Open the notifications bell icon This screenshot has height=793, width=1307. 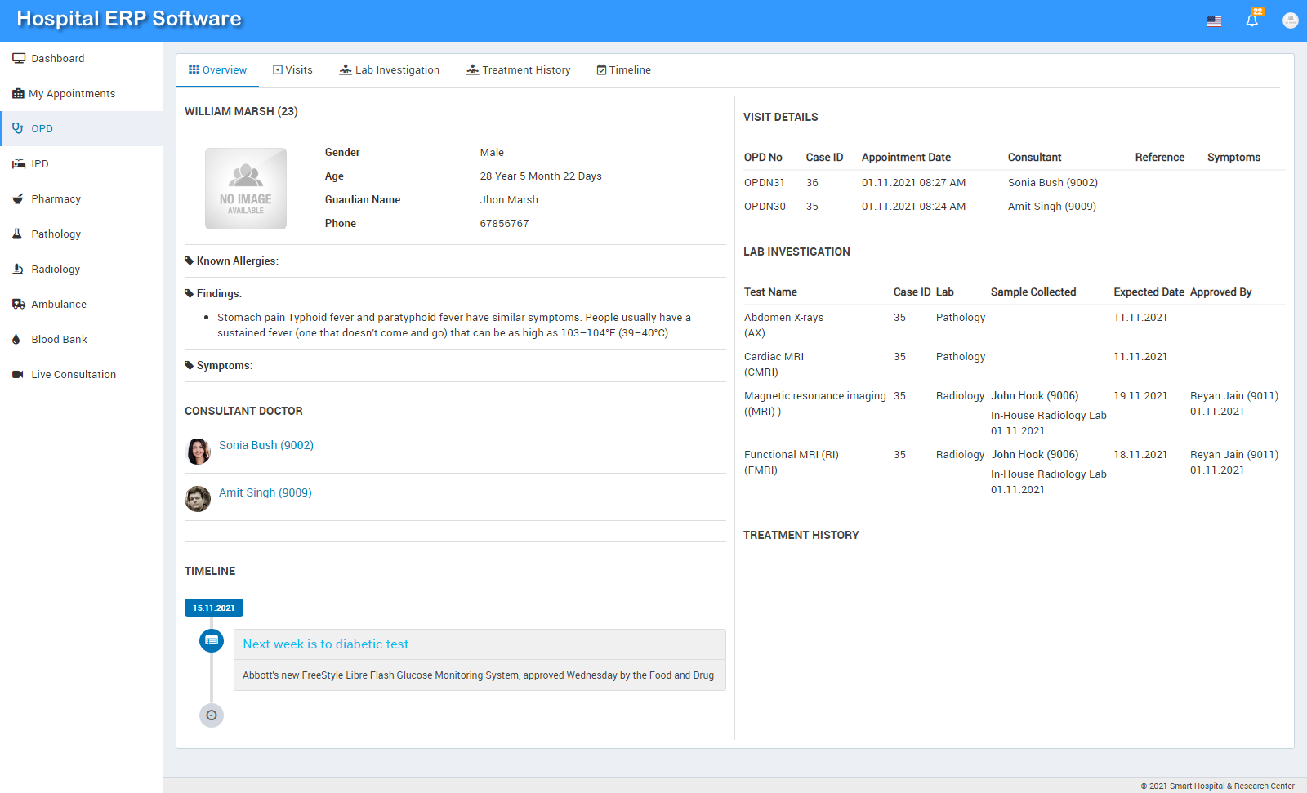click(1251, 20)
